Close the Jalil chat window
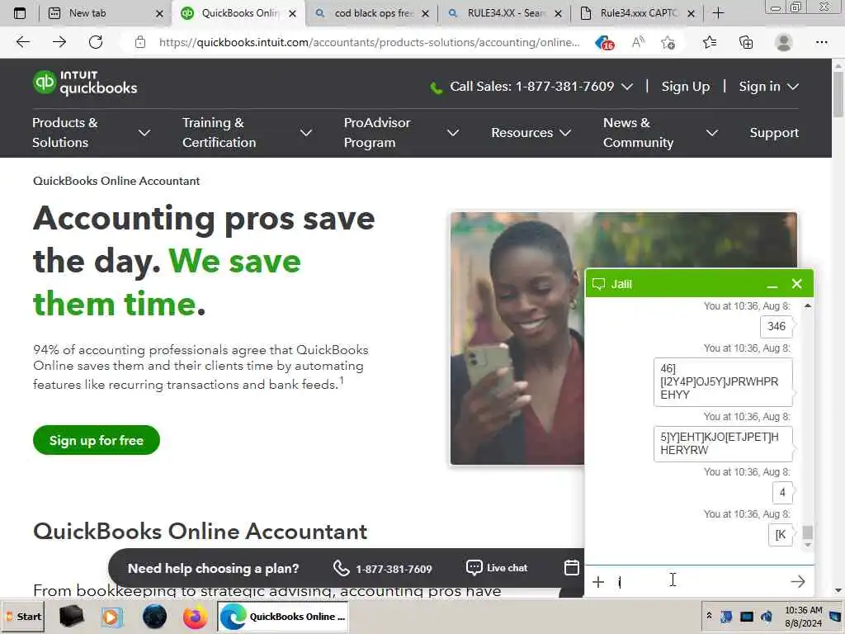This screenshot has width=845, height=634. pyautogui.click(x=796, y=284)
